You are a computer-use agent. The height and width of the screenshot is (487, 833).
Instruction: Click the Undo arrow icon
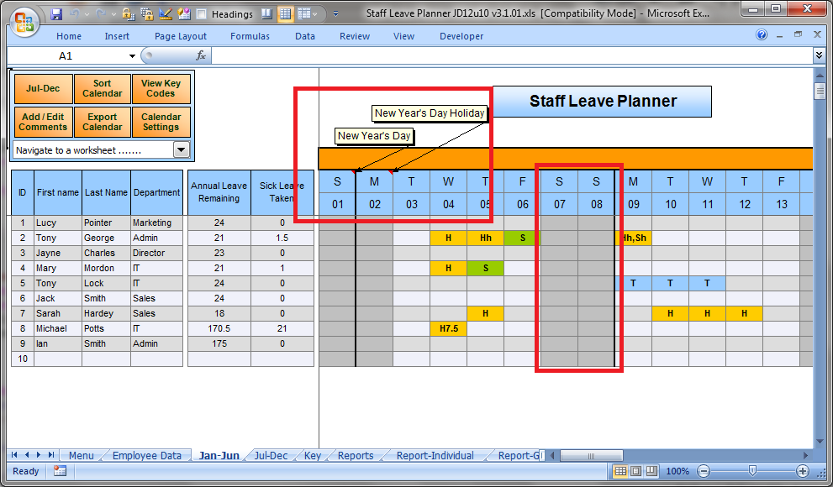(76, 14)
